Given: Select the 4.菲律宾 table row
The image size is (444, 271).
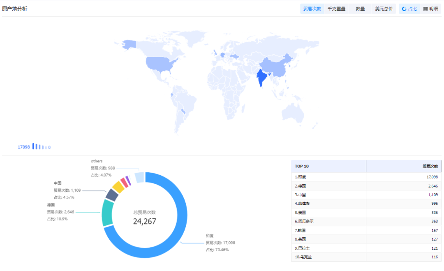Looking at the screenshot, I should coord(366,204).
